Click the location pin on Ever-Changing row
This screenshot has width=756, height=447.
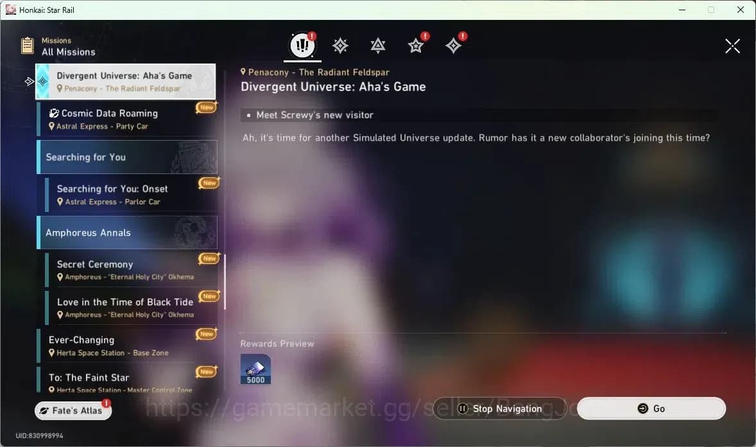[x=51, y=353]
